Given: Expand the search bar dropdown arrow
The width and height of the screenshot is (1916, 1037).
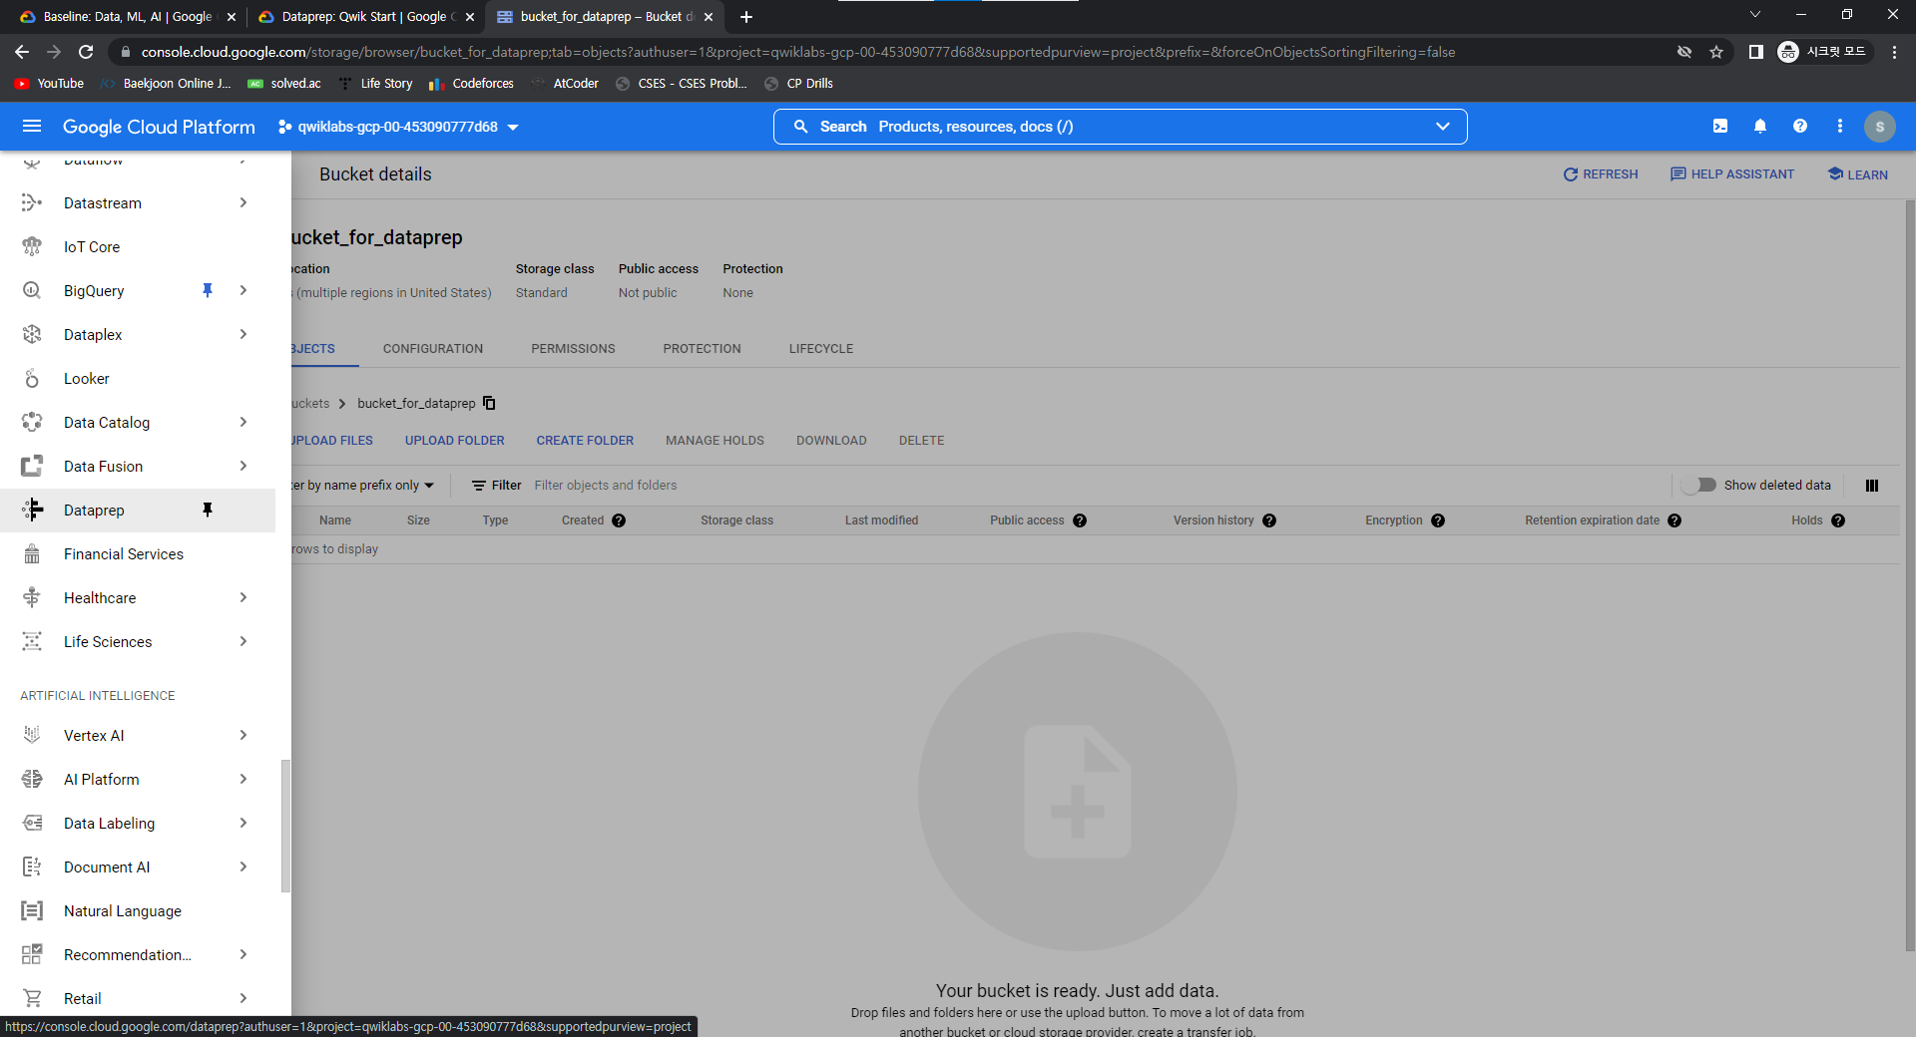Looking at the screenshot, I should pyautogui.click(x=1442, y=127).
